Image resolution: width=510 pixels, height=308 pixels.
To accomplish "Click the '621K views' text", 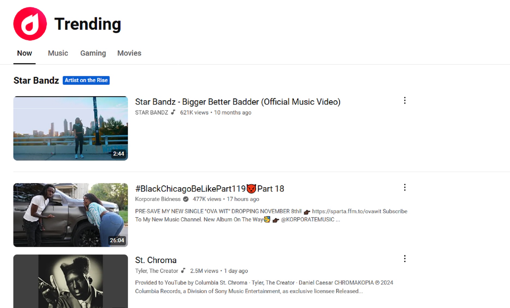I will point(194,113).
